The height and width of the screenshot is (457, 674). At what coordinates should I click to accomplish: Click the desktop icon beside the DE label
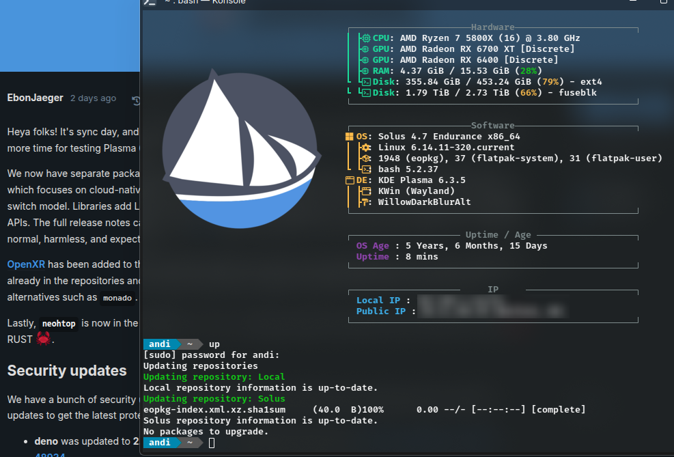[350, 180]
